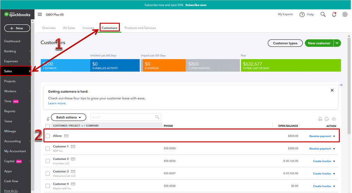352x193 pixels.
Task: Click the export to Excel icon
Action: tap(327, 119)
